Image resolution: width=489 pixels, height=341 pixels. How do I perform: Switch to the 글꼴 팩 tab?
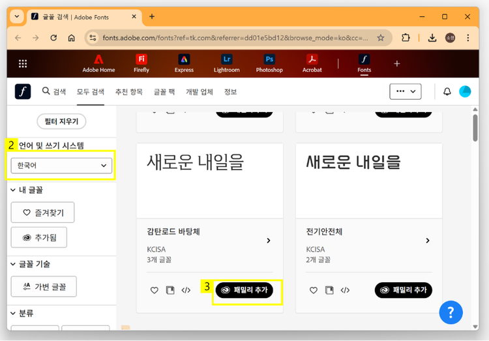(x=164, y=92)
